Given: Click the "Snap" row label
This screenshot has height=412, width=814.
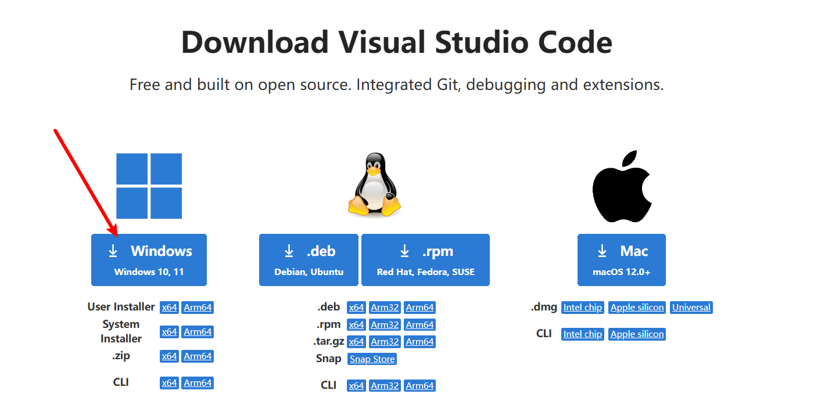Looking at the screenshot, I should [328, 359].
